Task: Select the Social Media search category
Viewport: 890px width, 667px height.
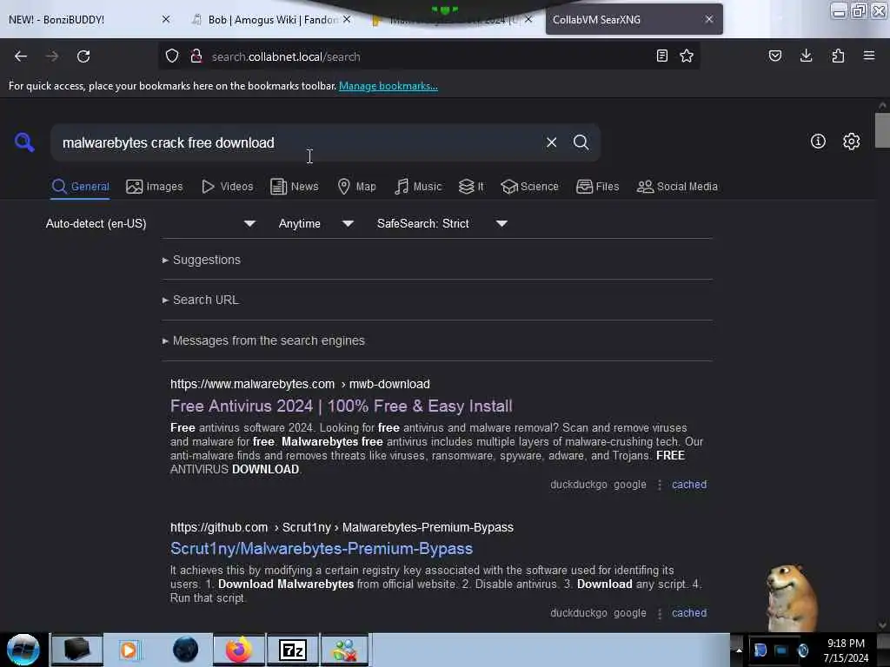Action: tap(677, 187)
